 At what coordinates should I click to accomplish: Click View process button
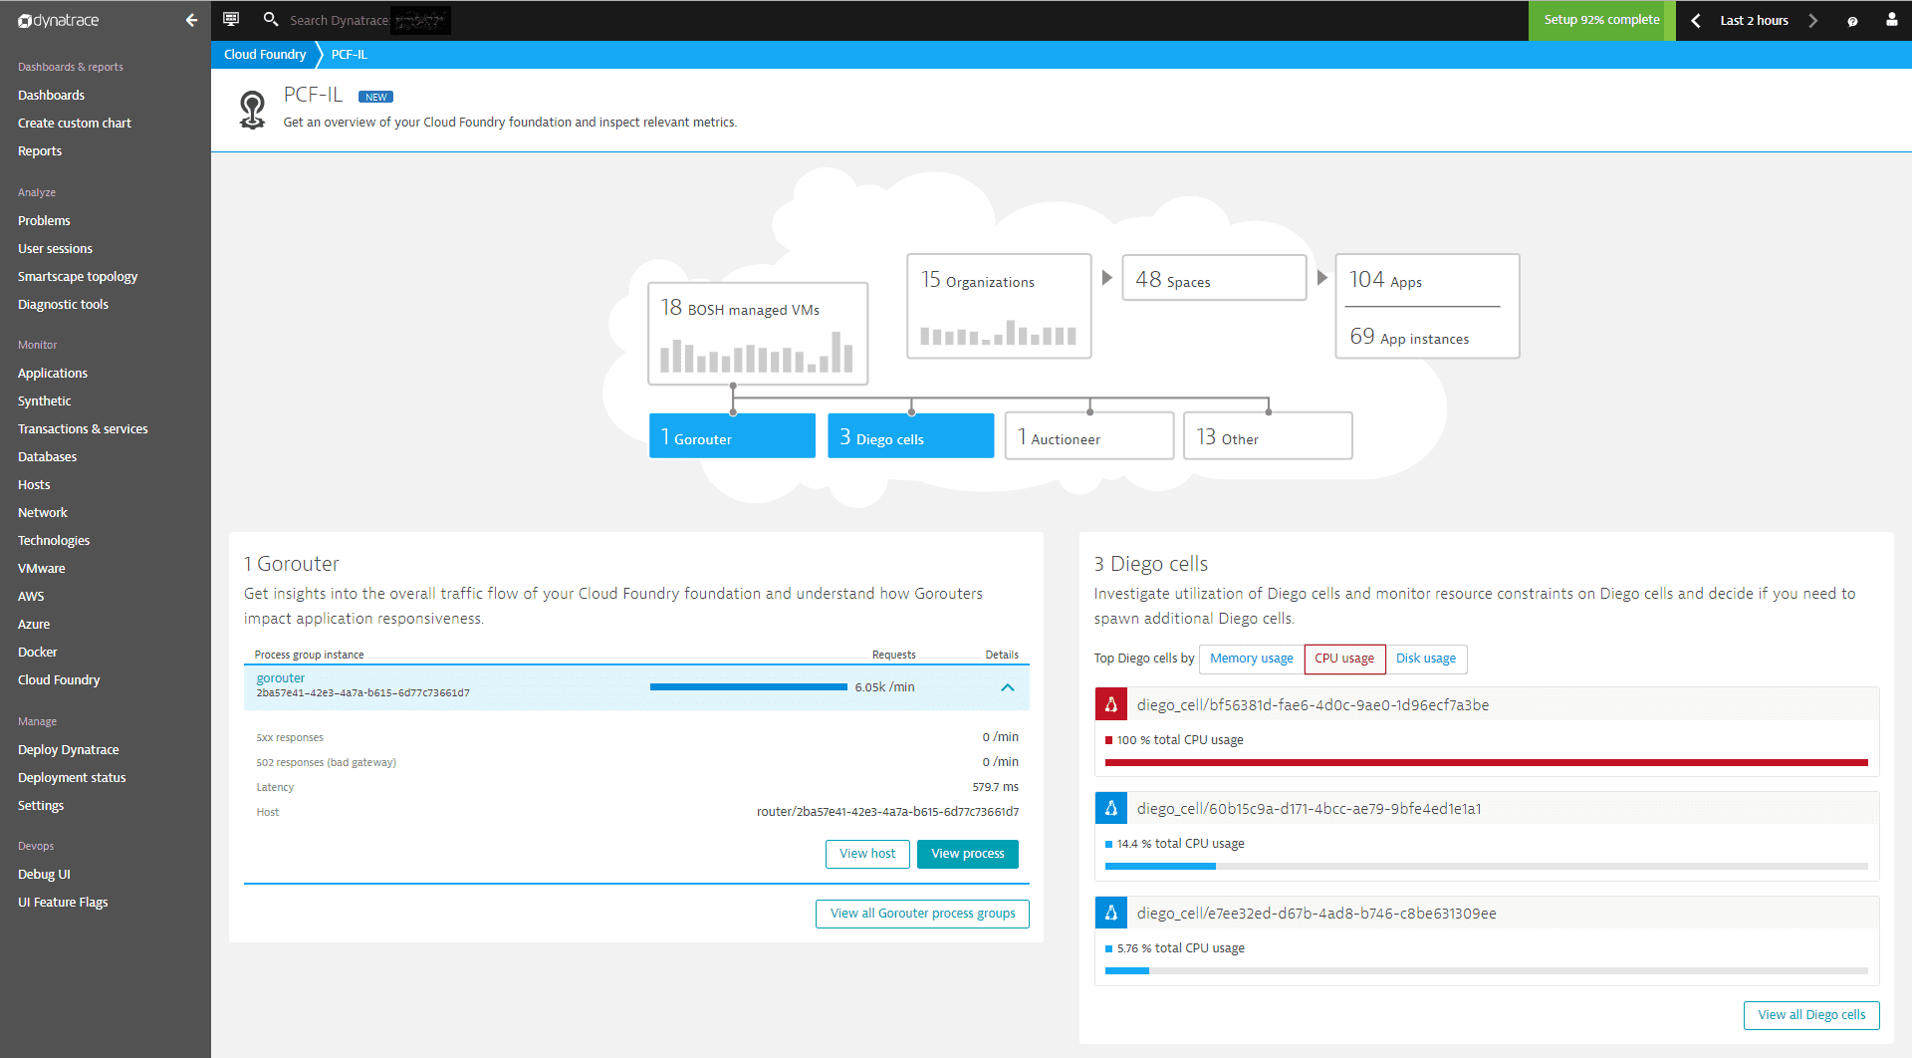pos(967,854)
